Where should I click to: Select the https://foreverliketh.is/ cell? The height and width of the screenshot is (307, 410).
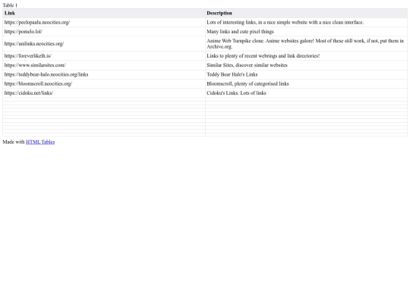tap(104, 56)
